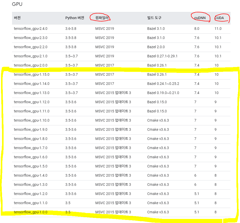Click Python 3.6-3.8 in the 2.4.0 row
Screen dimensions: 240x223
(x=71, y=29)
